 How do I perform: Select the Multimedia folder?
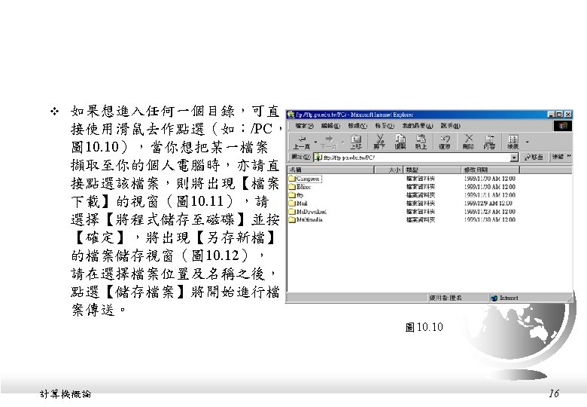pyautogui.click(x=306, y=219)
